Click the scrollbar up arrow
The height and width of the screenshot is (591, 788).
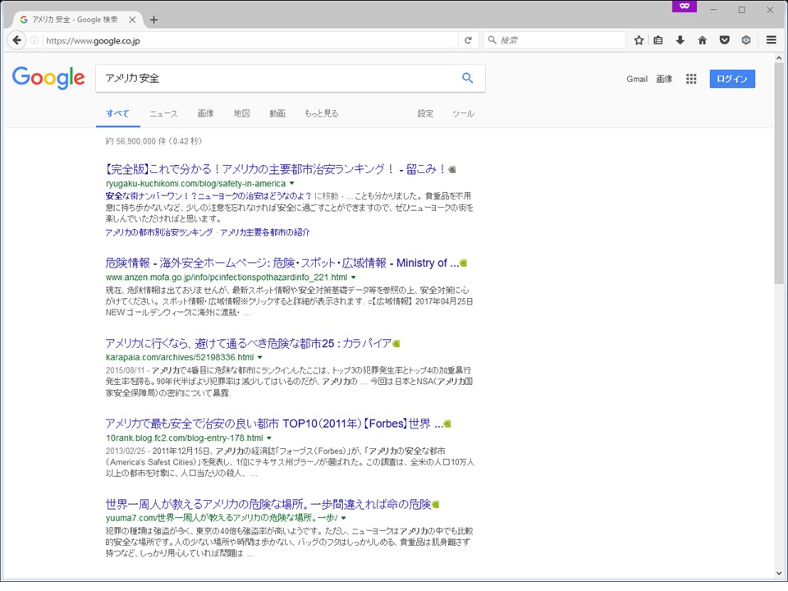click(x=779, y=57)
